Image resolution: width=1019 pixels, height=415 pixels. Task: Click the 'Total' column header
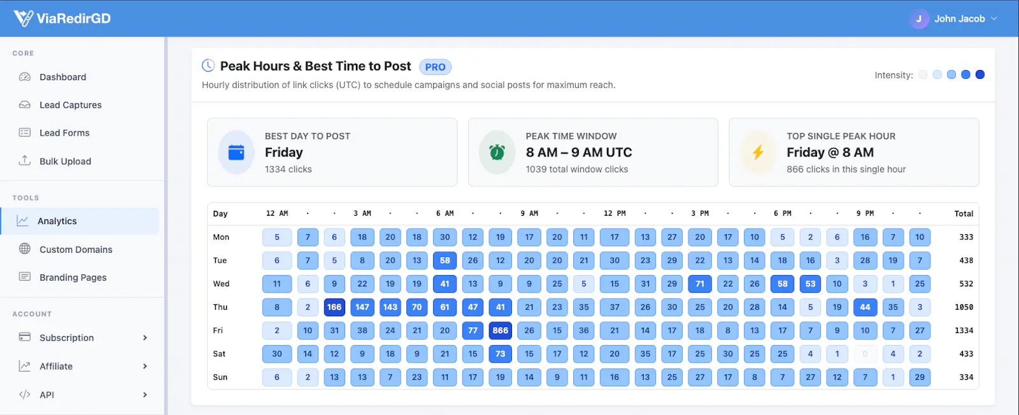[x=964, y=214]
